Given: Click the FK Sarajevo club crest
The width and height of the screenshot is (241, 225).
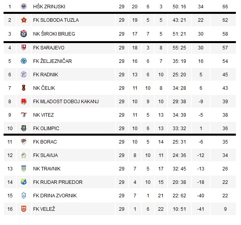Looking at the screenshot, I should (x=23, y=47).
